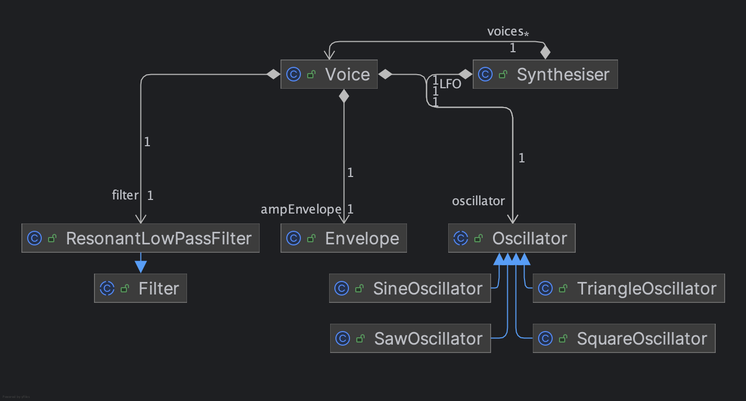Select the SawOscillator class icon
The width and height of the screenshot is (746, 401).
[343, 338]
